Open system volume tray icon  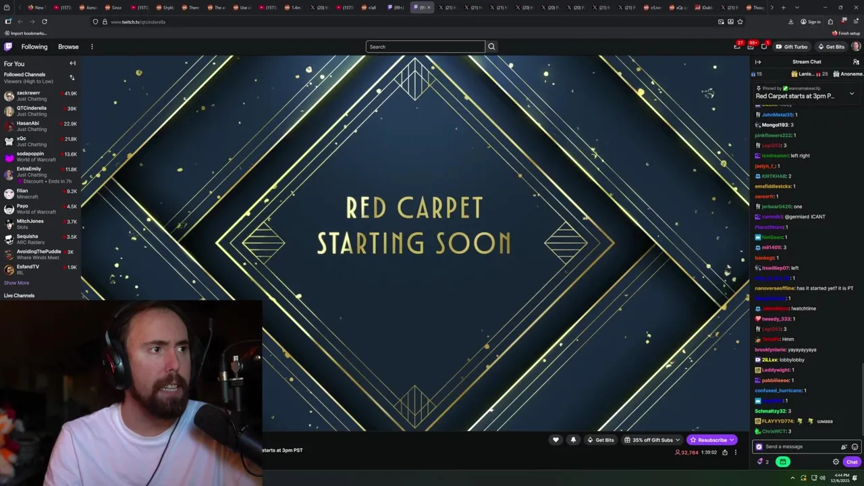[x=822, y=479]
